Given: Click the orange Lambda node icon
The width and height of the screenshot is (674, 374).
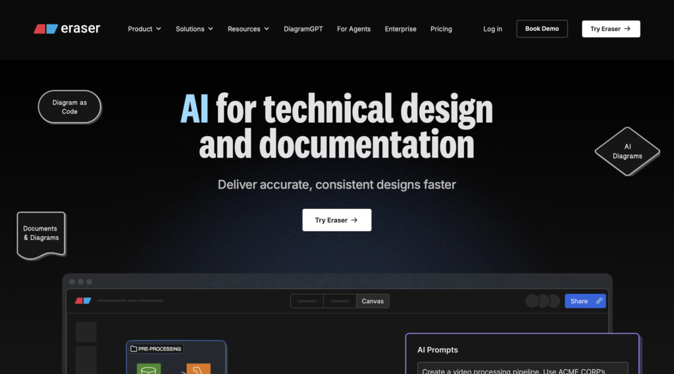Looking at the screenshot, I should (x=199, y=369).
